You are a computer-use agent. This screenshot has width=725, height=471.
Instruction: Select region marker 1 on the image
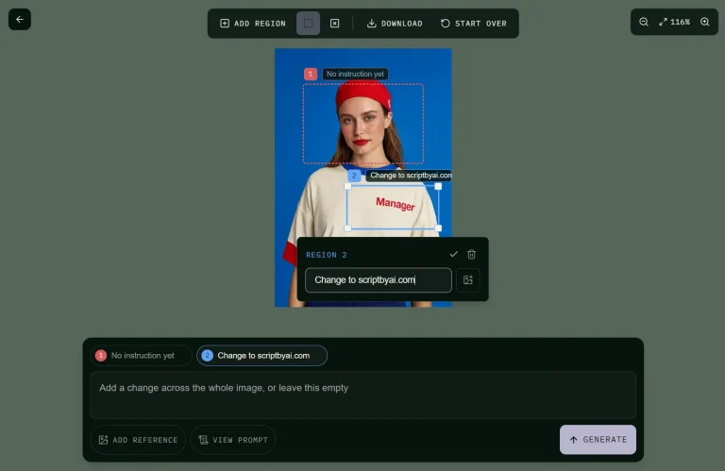click(x=311, y=74)
